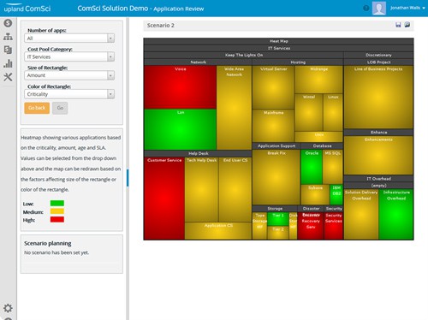This screenshot has height=320, width=428.
Task: Click the High red legend swatch
Action: click(57, 219)
